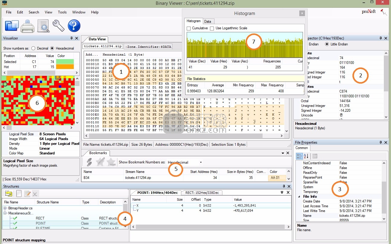Open the File menu

(9, 12)
